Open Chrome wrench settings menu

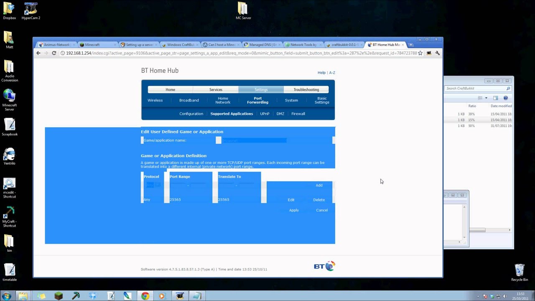tap(438, 53)
